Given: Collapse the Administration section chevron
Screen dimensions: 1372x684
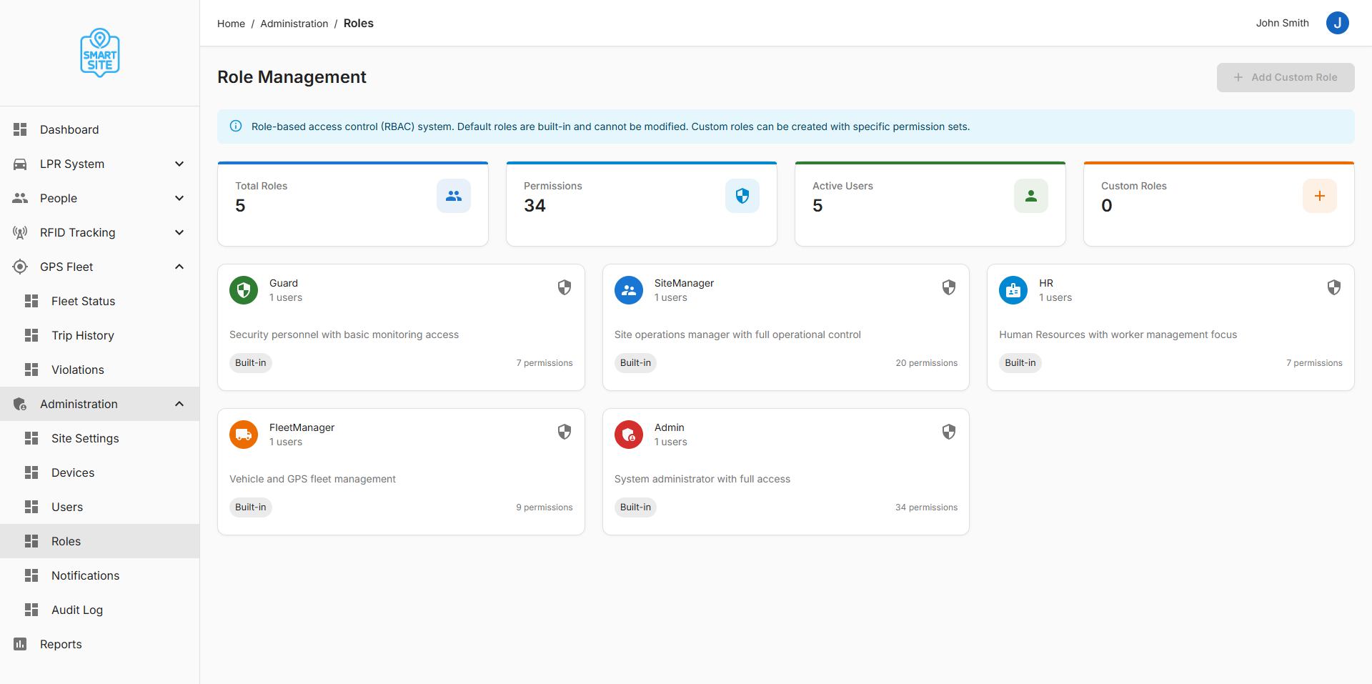Looking at the screenshot, I should tap(179, 404).
